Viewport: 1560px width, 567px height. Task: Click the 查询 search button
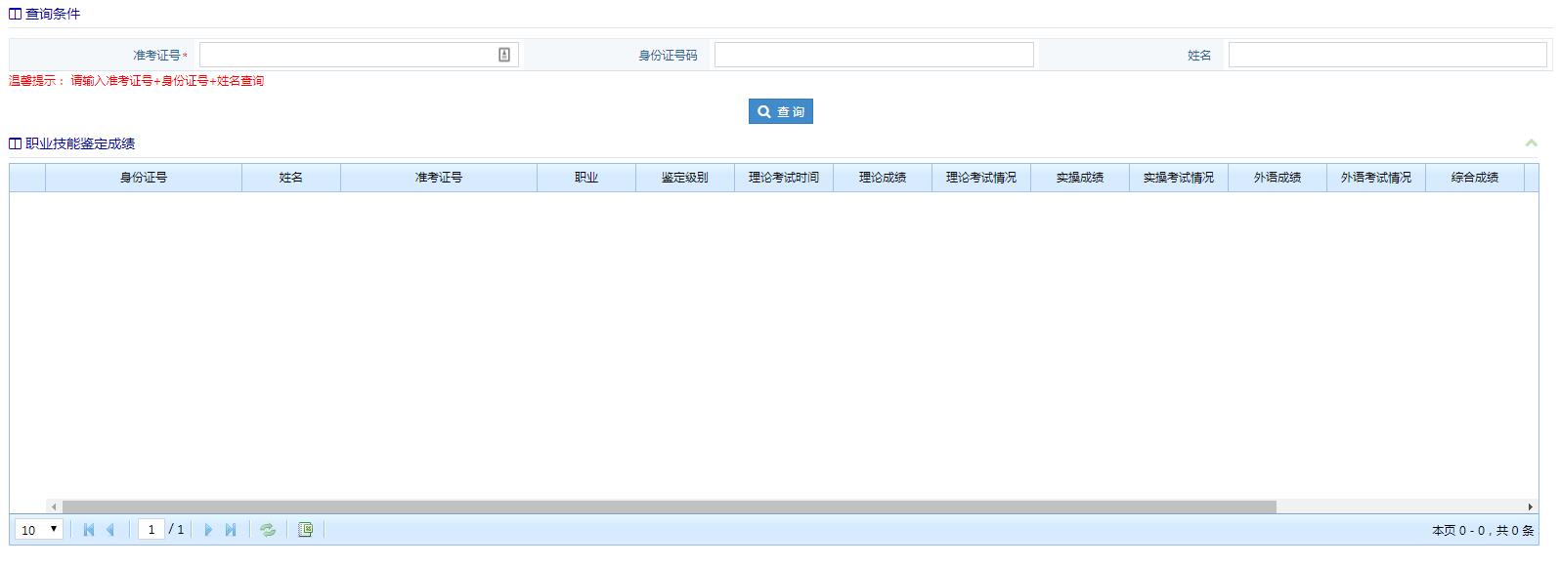(780, 112)
